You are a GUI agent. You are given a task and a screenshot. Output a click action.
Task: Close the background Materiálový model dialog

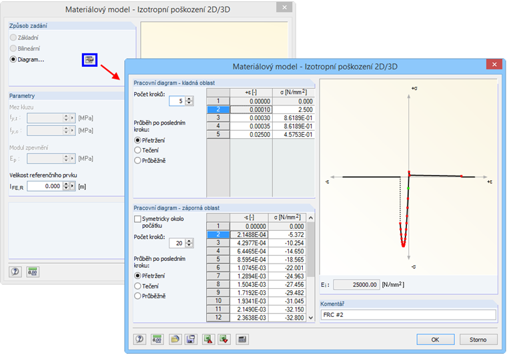click(284, 7)
